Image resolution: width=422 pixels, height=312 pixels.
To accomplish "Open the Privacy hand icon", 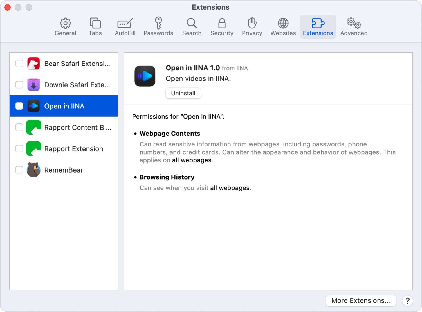I will coord(252,23).
